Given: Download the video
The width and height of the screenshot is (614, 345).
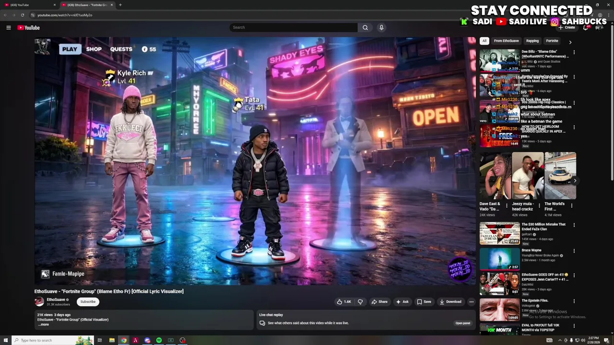Looking at the screenshot, I should pyautogui.click(x=450, y=302).
